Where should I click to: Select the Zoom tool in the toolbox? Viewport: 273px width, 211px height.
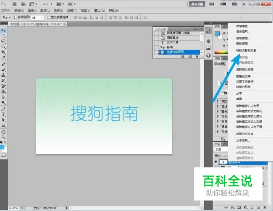pyautogui.click(x=3, y=137)
